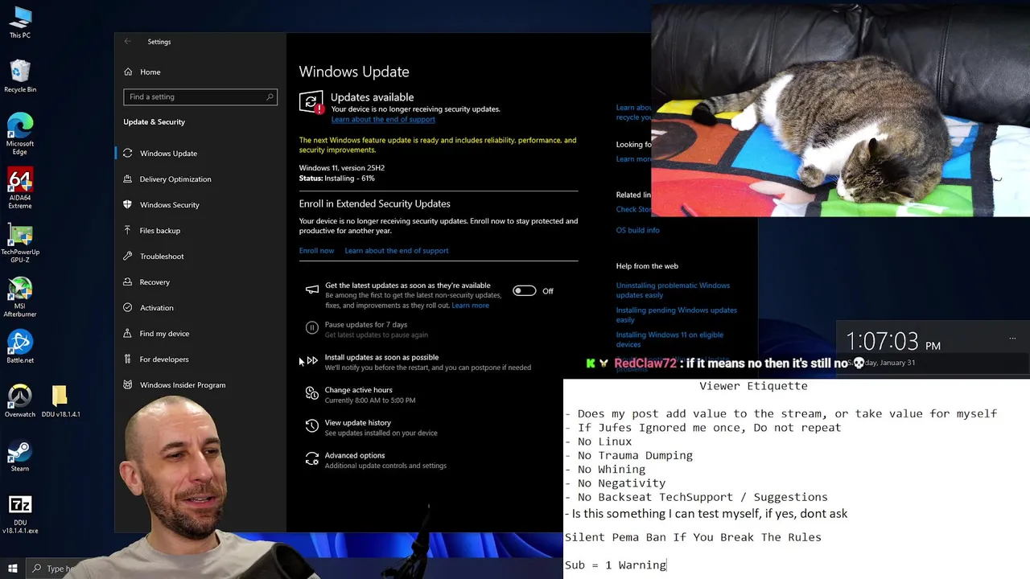Click the No Linux line in notepad
Image resolution: width=1030 pixels, height=579 pixels.
click(598, 441)
